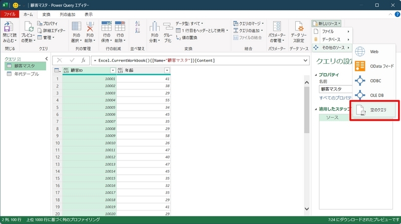The image size is (401, 224).
Task: Open Properties in the Query group
Action: 48,24
